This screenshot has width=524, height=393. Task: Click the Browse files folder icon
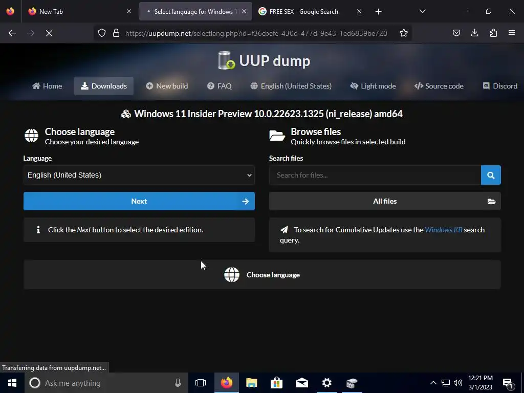(x=277, y=136)
